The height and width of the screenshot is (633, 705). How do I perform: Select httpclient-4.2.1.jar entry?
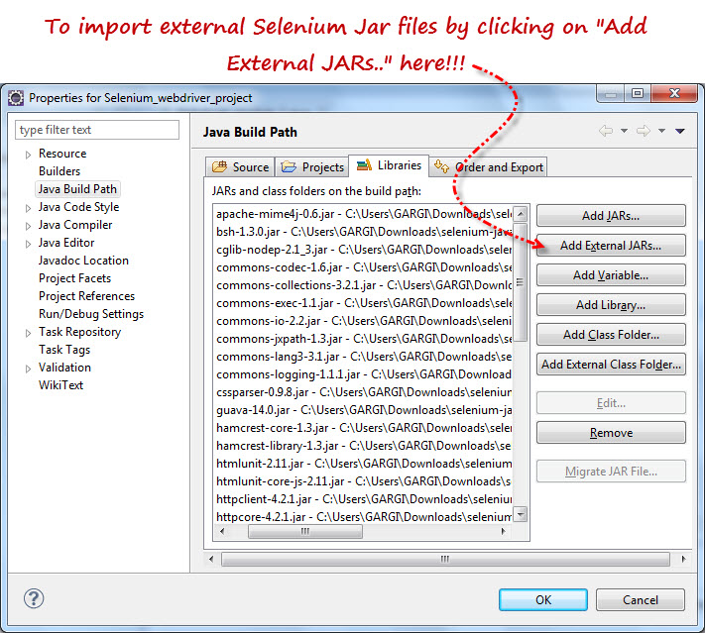364,499
